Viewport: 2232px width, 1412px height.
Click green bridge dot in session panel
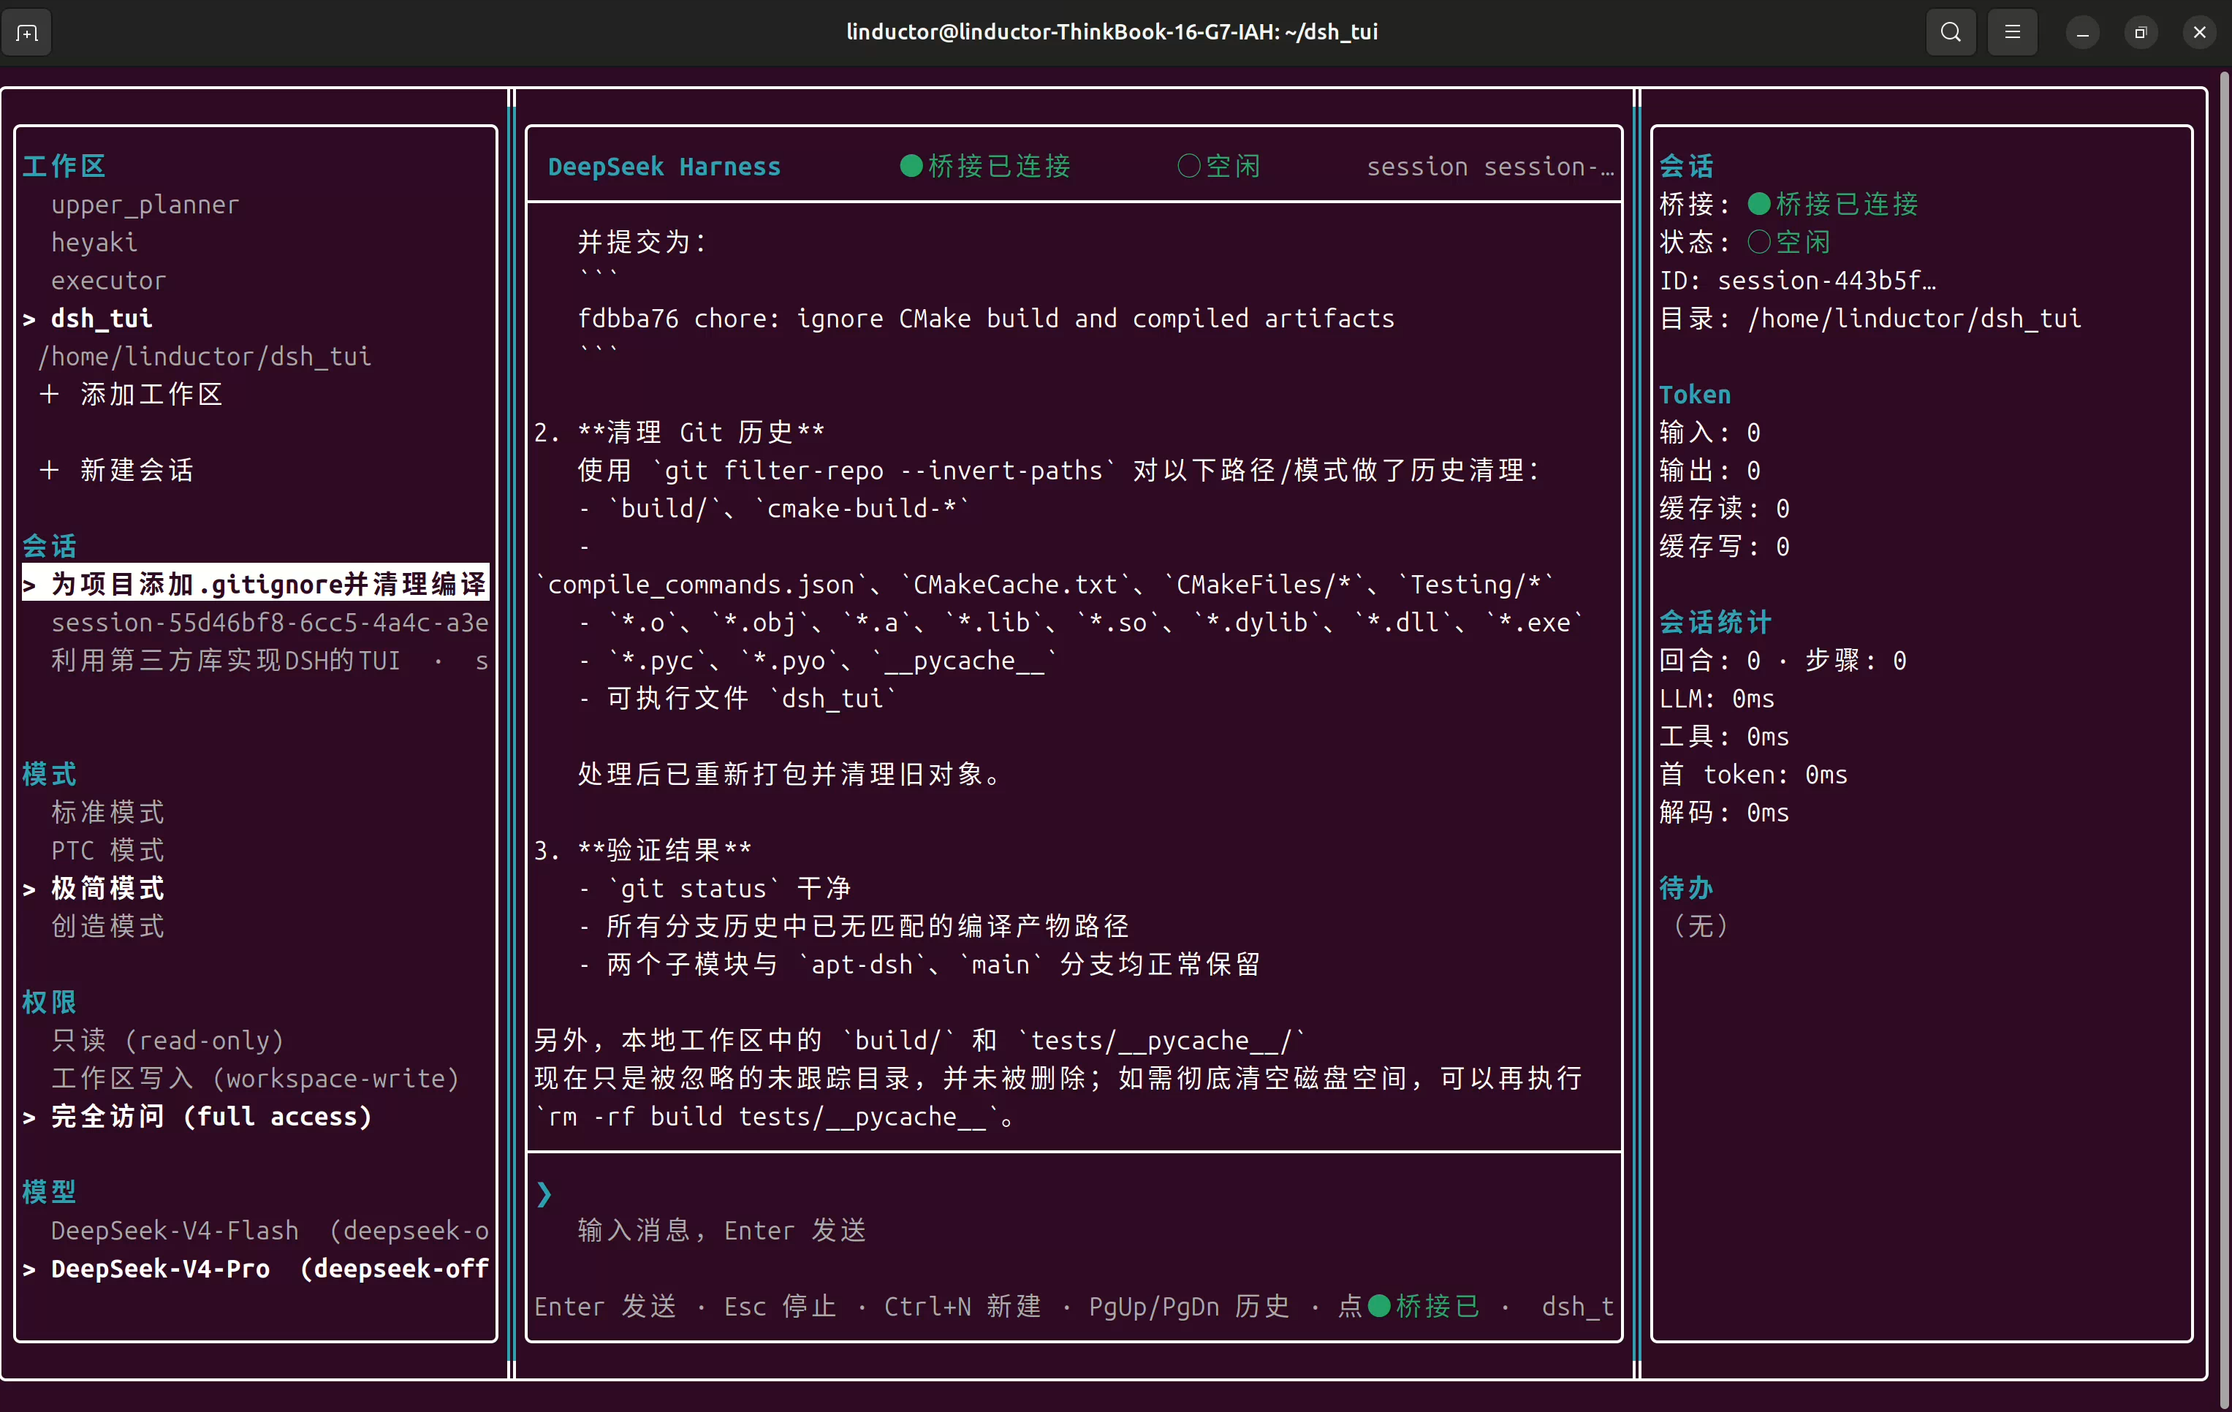click(1759, 204)
